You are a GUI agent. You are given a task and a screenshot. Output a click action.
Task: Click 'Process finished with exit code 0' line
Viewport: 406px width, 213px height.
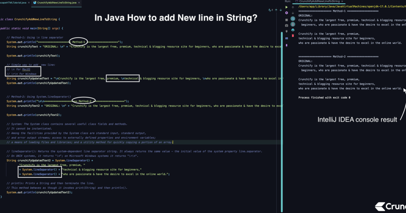click(x=324, y=97)
